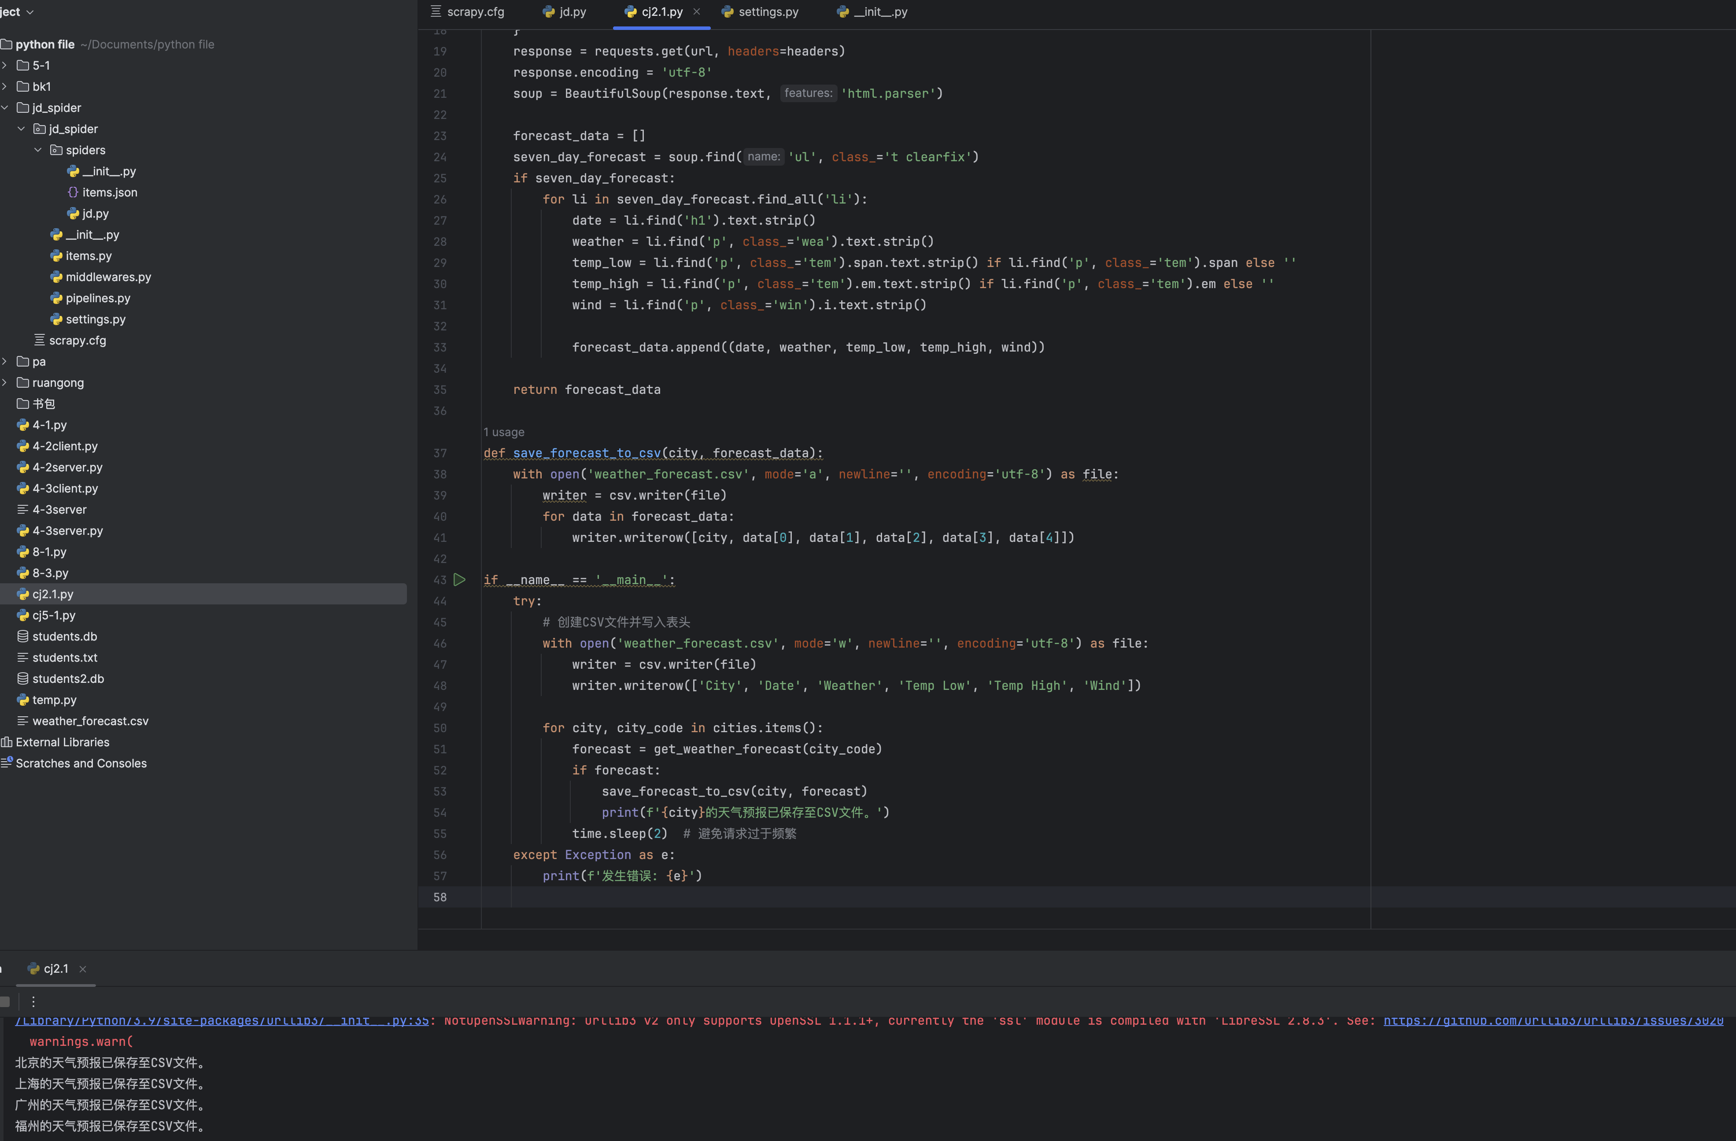1736x1141 pixels.
Task: Click console line 福州的天气预报已保存至CSV文件
Action: click(x=111, y=1126)
